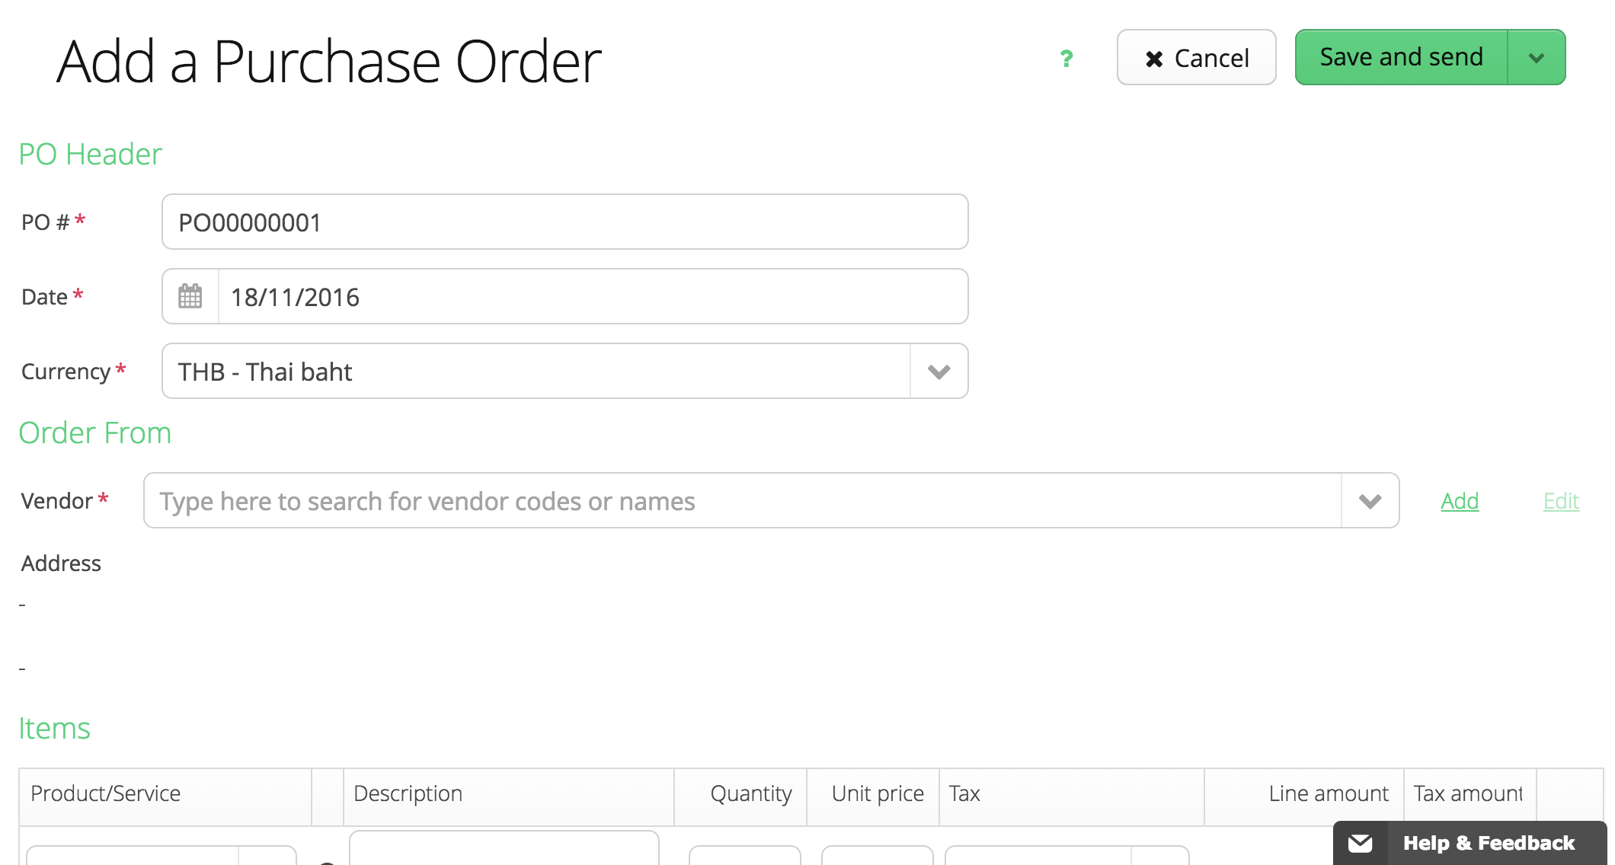Image resolution: width=1615 pixels, height=865 pixels.
Task: Open the Vendor dropdown chevron
Action: click(1370, 501)
